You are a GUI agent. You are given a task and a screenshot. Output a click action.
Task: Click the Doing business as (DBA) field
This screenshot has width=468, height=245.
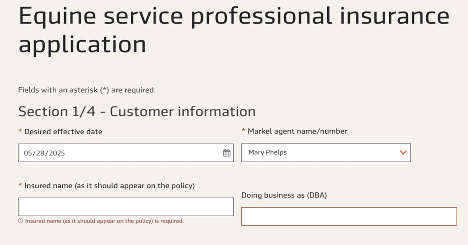coord(349,216)
